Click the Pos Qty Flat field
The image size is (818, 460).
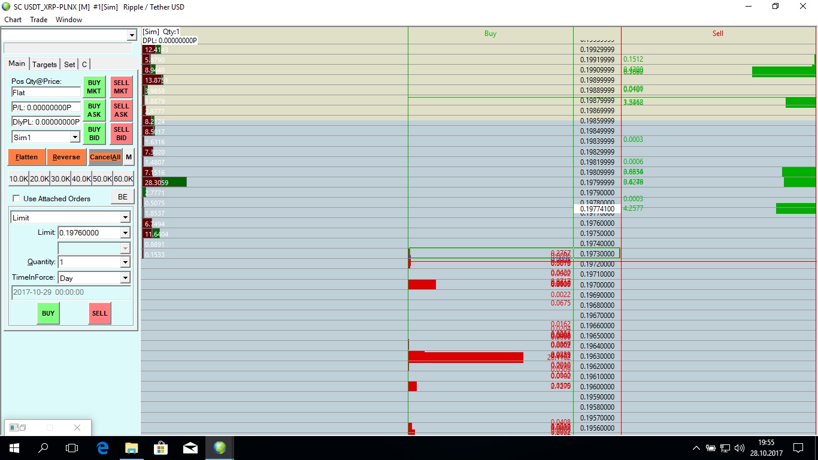pos(46,92)
